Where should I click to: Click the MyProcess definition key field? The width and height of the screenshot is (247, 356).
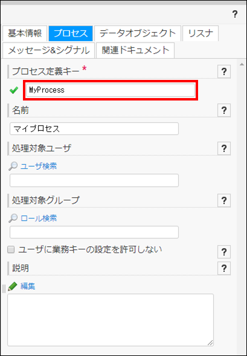[111, 90]
